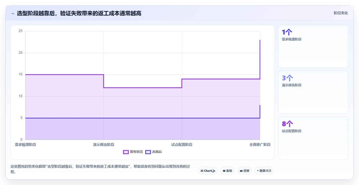The width and height of the screenshot is (359, 185).
Task: Toggle the 原有状态 legend entry
Action: tap(133, 152)
